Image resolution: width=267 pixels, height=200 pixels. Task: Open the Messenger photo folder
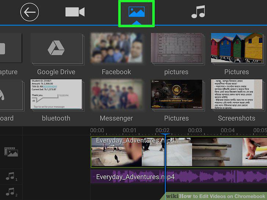point(117,94)
